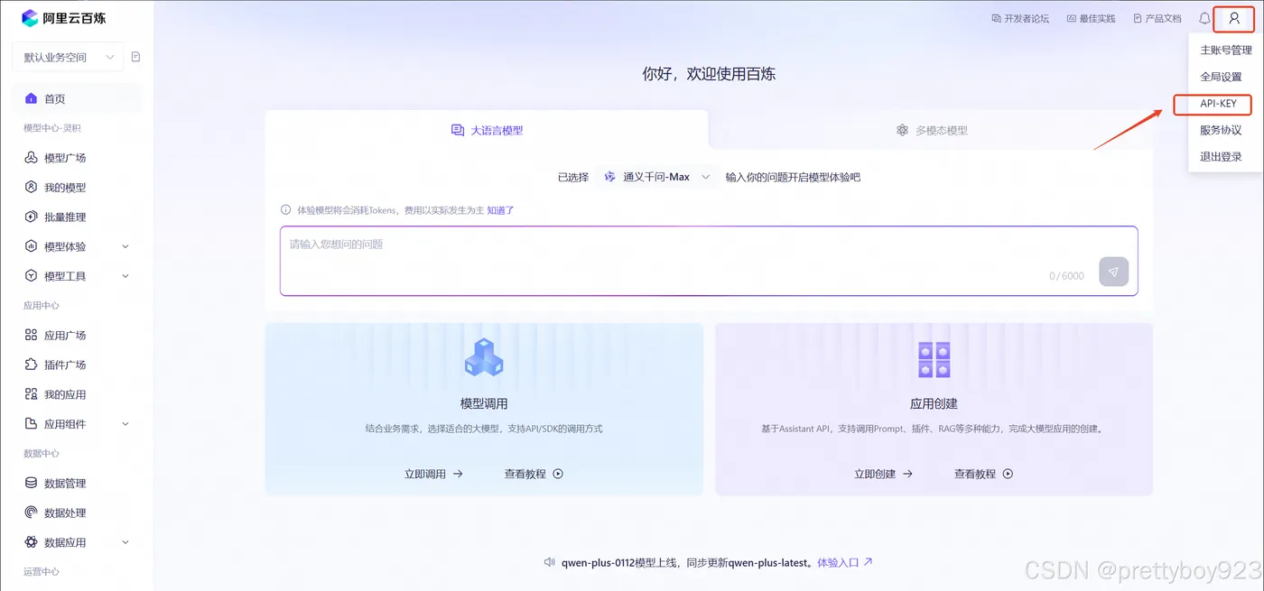Click the 数据管理 database icon
The width and height of the screenshot is (1264, 591).
point(32,483)
